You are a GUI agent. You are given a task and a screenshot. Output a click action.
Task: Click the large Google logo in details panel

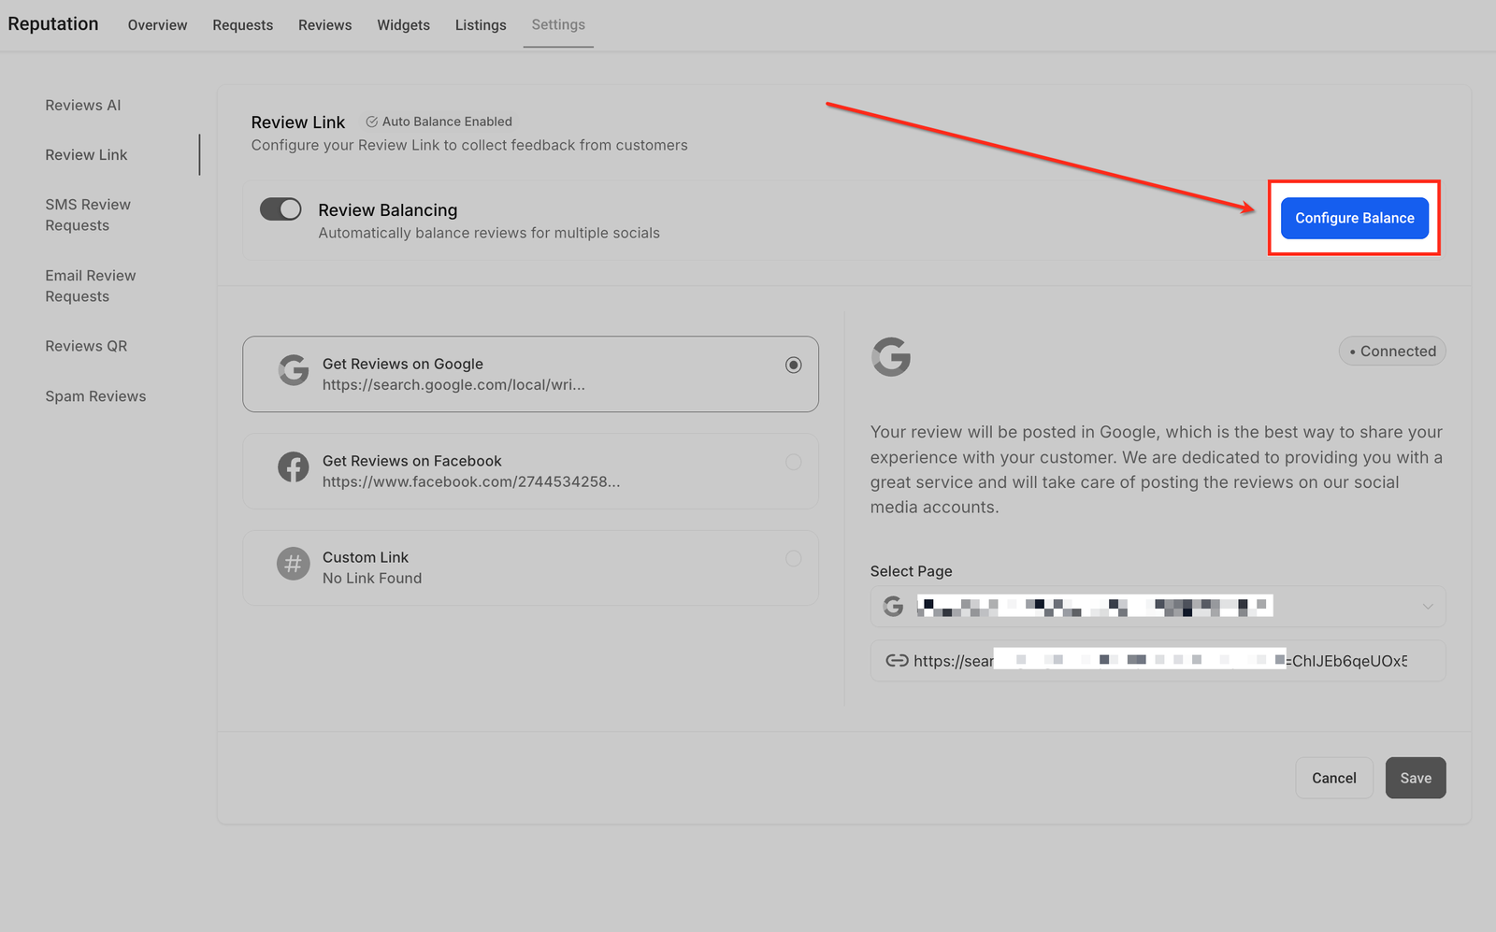pos(891,357)
